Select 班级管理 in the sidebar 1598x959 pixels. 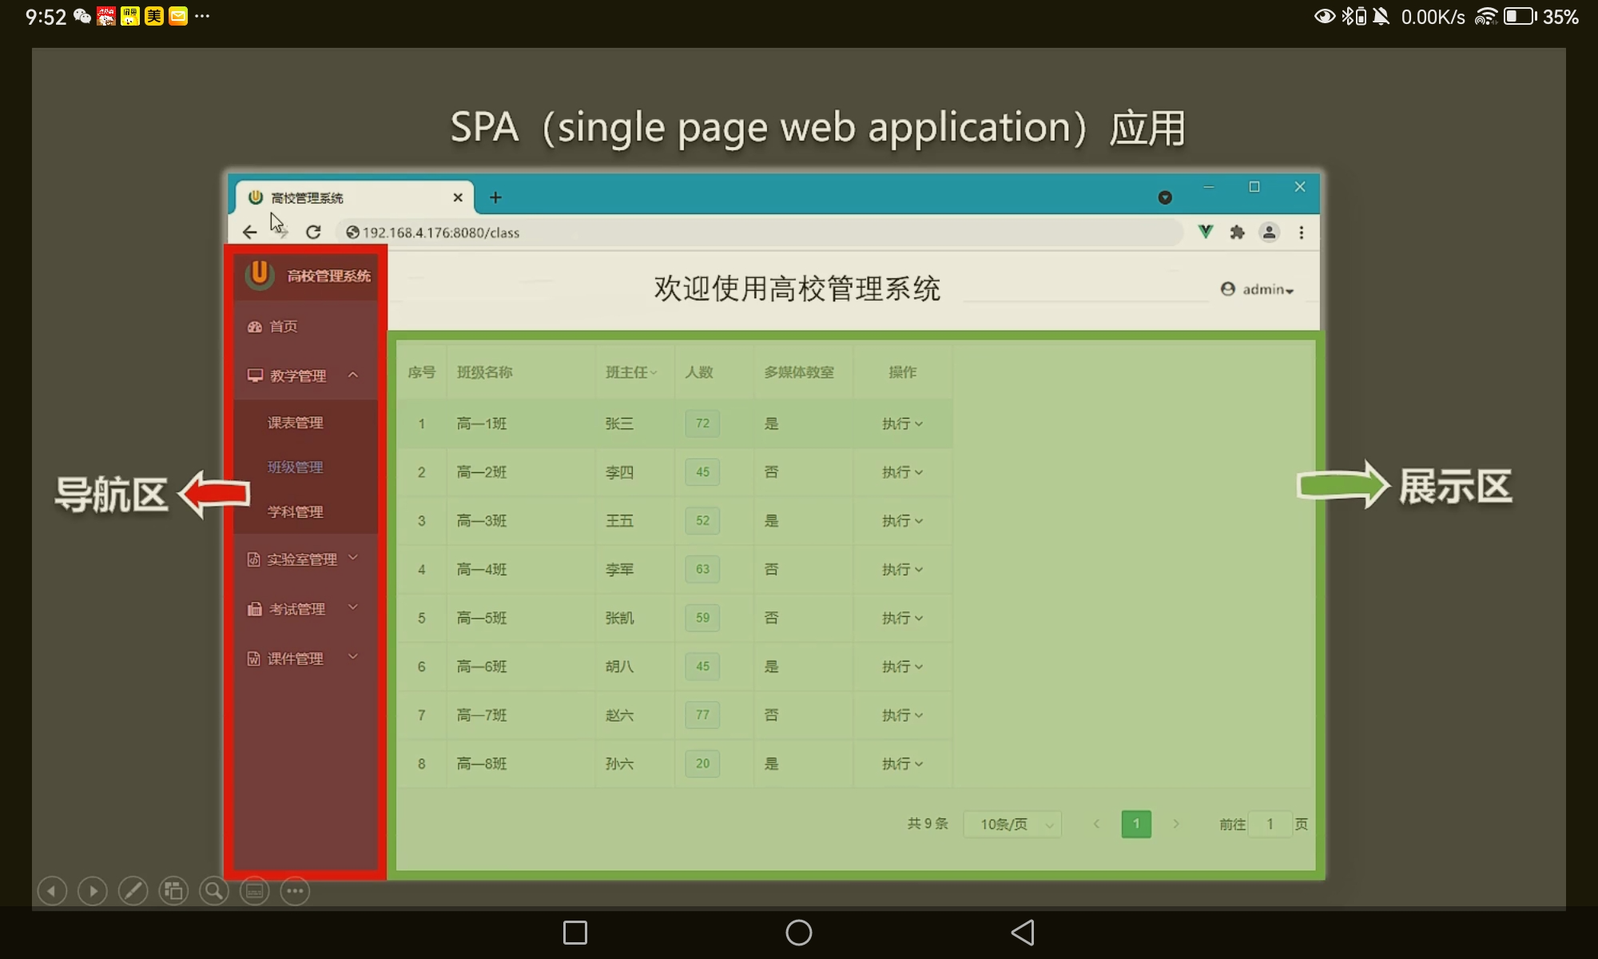coord(295,467)
